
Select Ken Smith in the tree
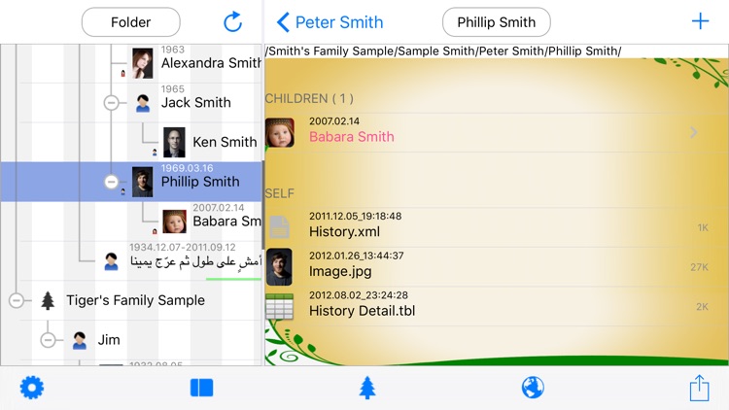[x=225, y=142]
